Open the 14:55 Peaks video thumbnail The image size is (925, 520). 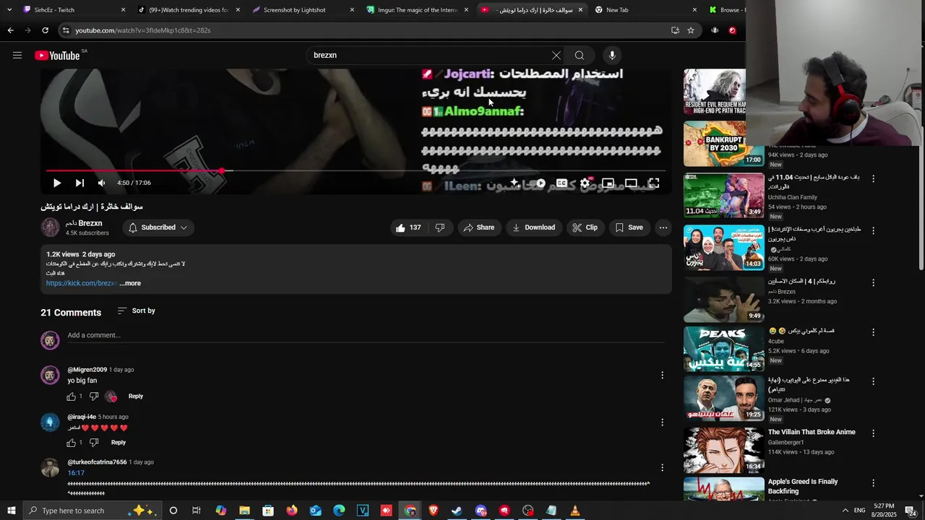coord(724,349)
